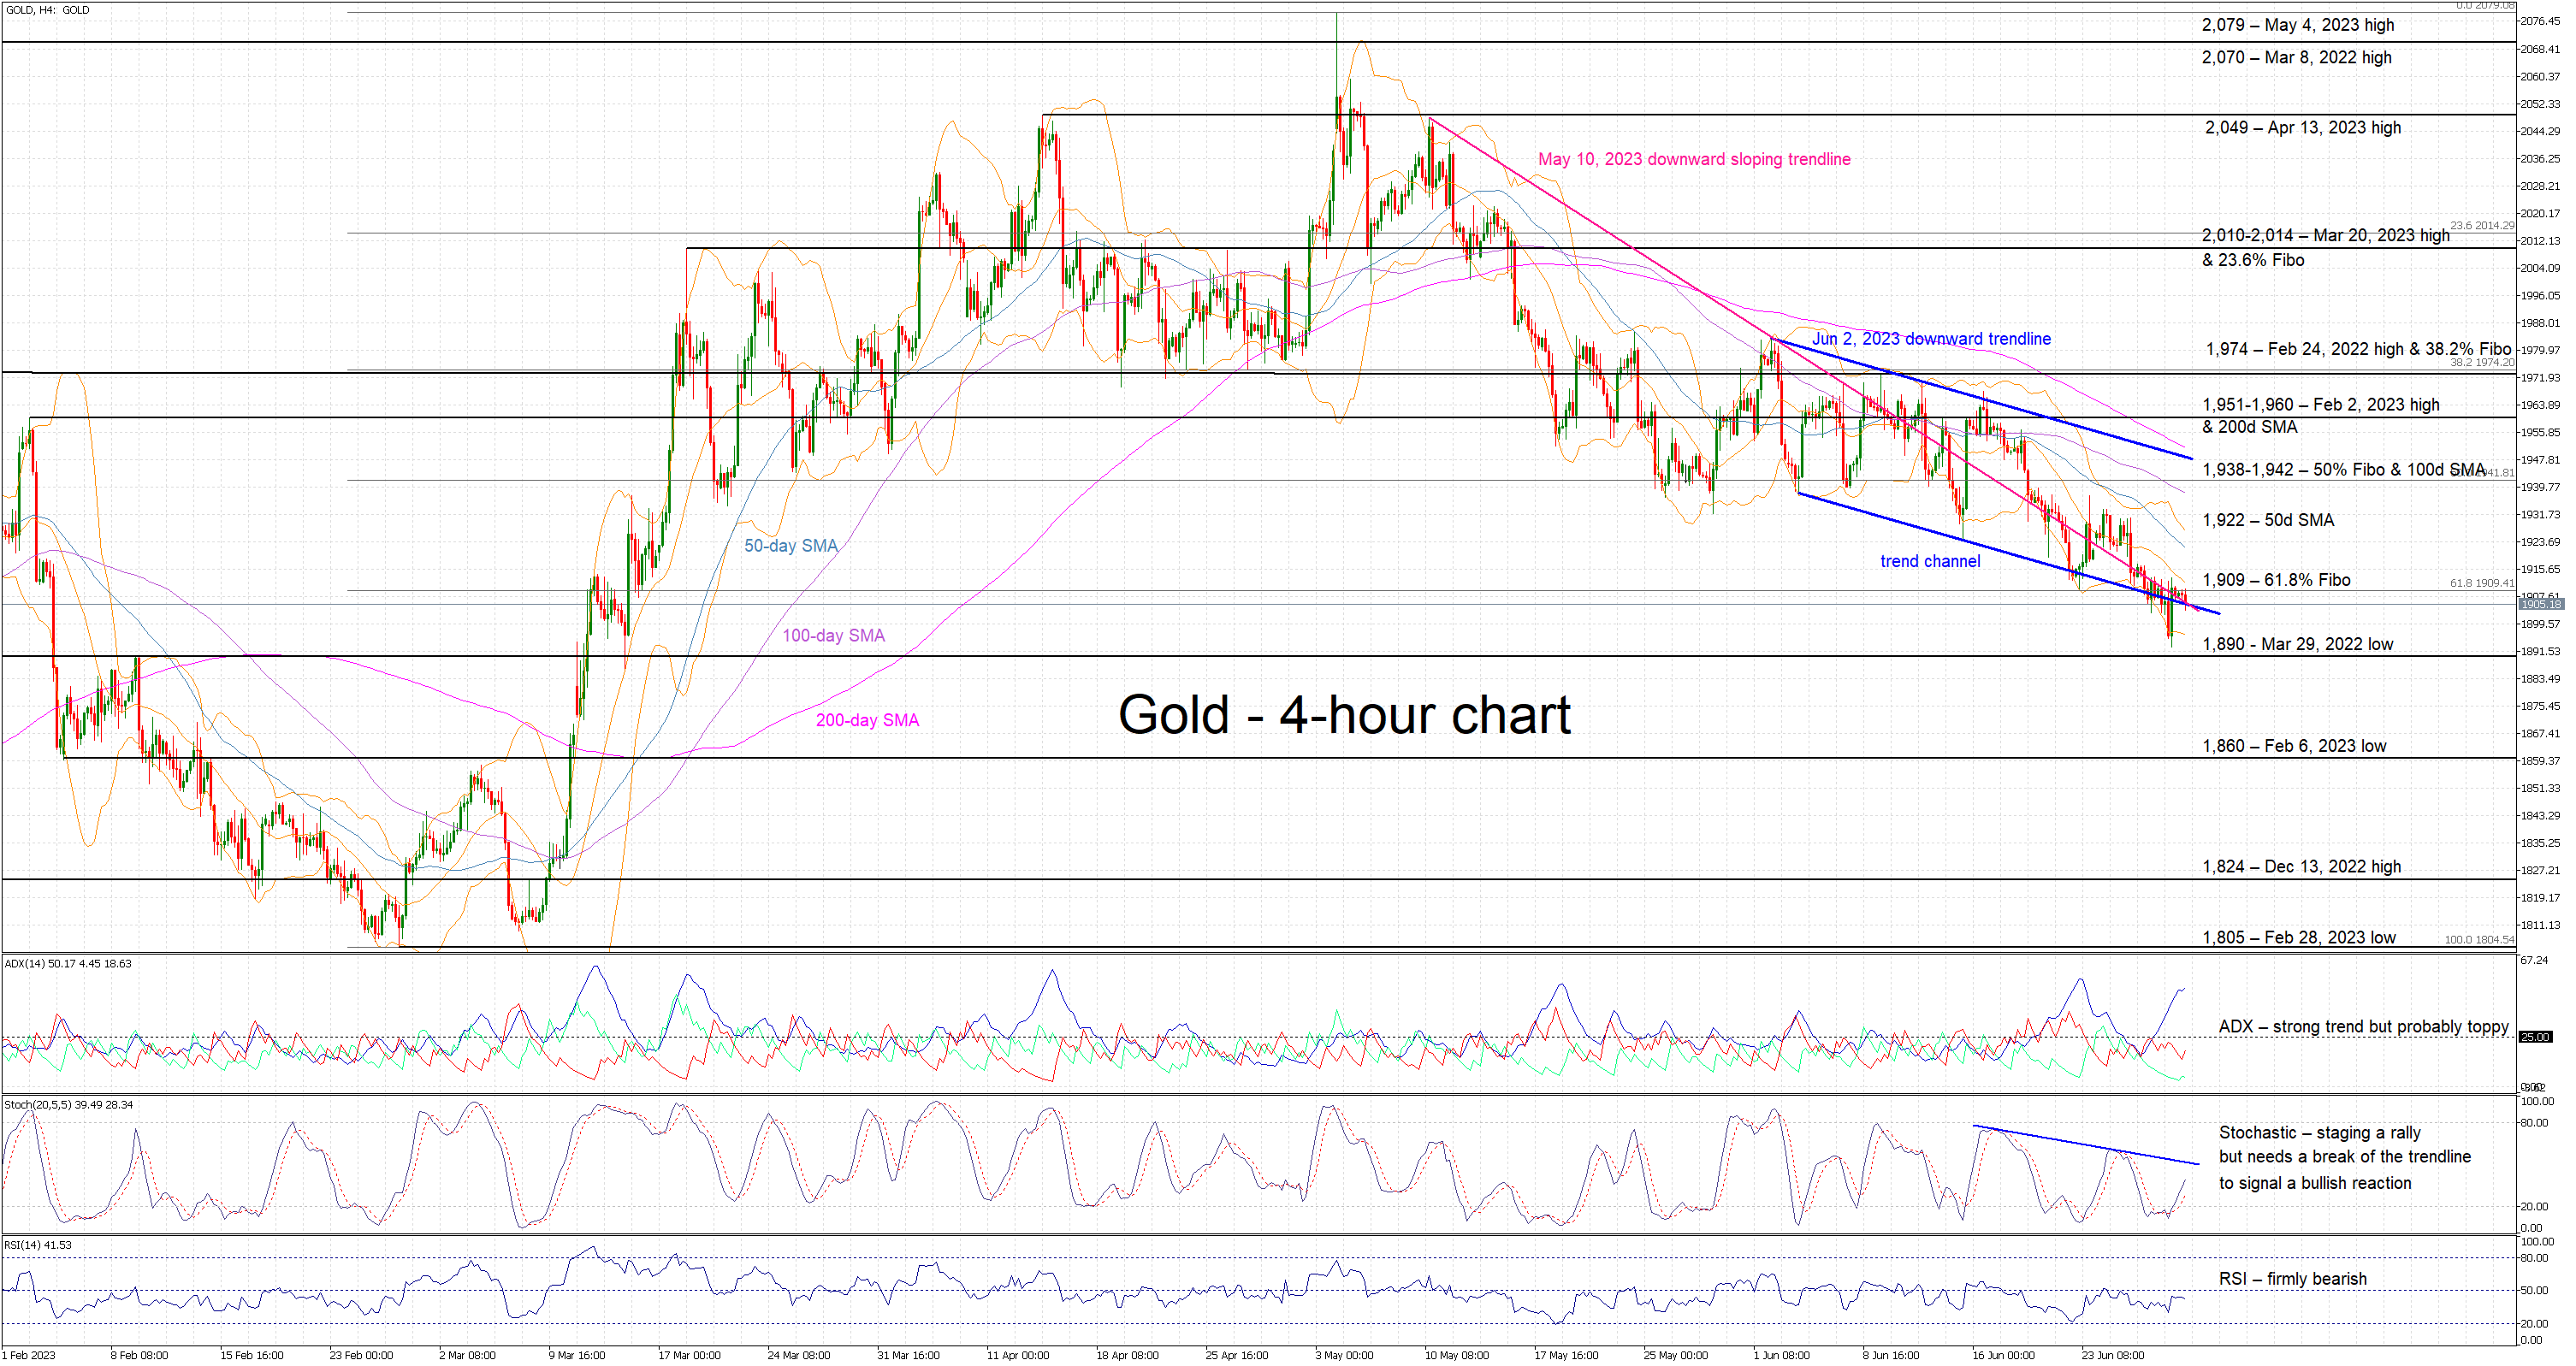Select the '1,890 - Mar 29, 2022 low' label
Image resolution: width=2576 pixels, height=1366 pixels.
[x=2297, y=644]
